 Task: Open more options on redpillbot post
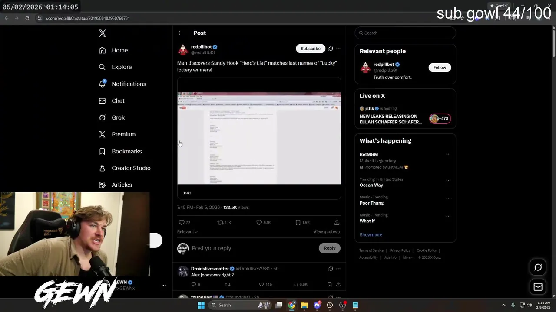tap(338, 49)
